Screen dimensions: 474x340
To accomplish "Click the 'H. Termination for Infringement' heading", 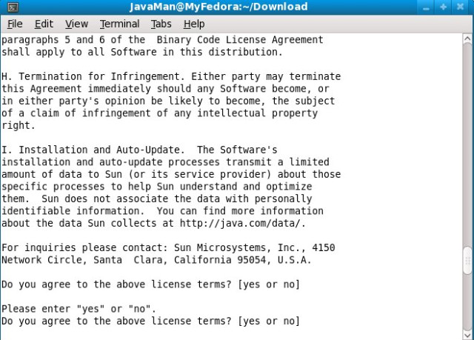I will point(93,77).
